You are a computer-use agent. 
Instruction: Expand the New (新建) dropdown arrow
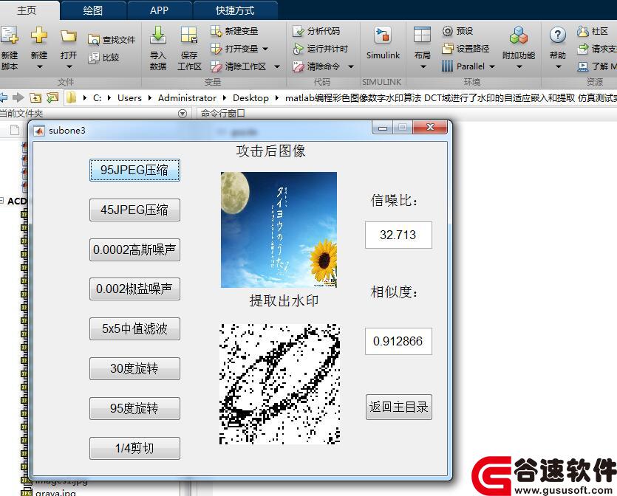coord(39,67)
